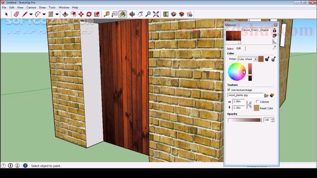Viewport: 317px width, 178px height.
Task: Click the credits status bar icon
Action: [x=10, y=165]
